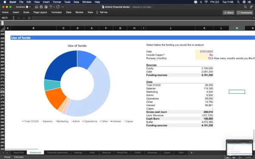Open the Format menu in menu bar

tap(57, 2)
